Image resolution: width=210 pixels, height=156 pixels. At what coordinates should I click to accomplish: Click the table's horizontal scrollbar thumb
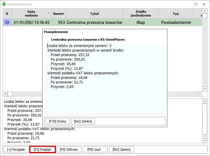point(10,94)
